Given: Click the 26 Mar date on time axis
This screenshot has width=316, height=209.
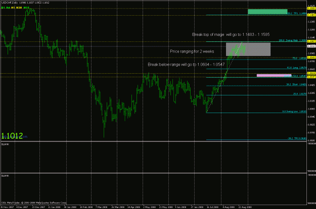Looking at the screenshot, I should (118, 207).
